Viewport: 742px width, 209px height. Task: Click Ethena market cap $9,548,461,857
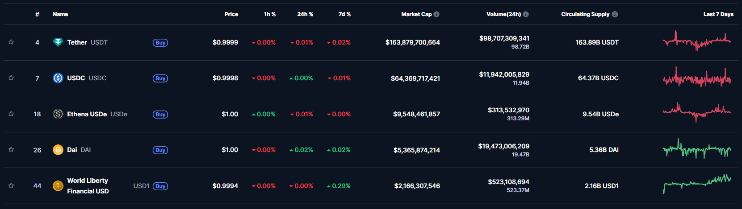pyautogui.click(x=417, y=114)
